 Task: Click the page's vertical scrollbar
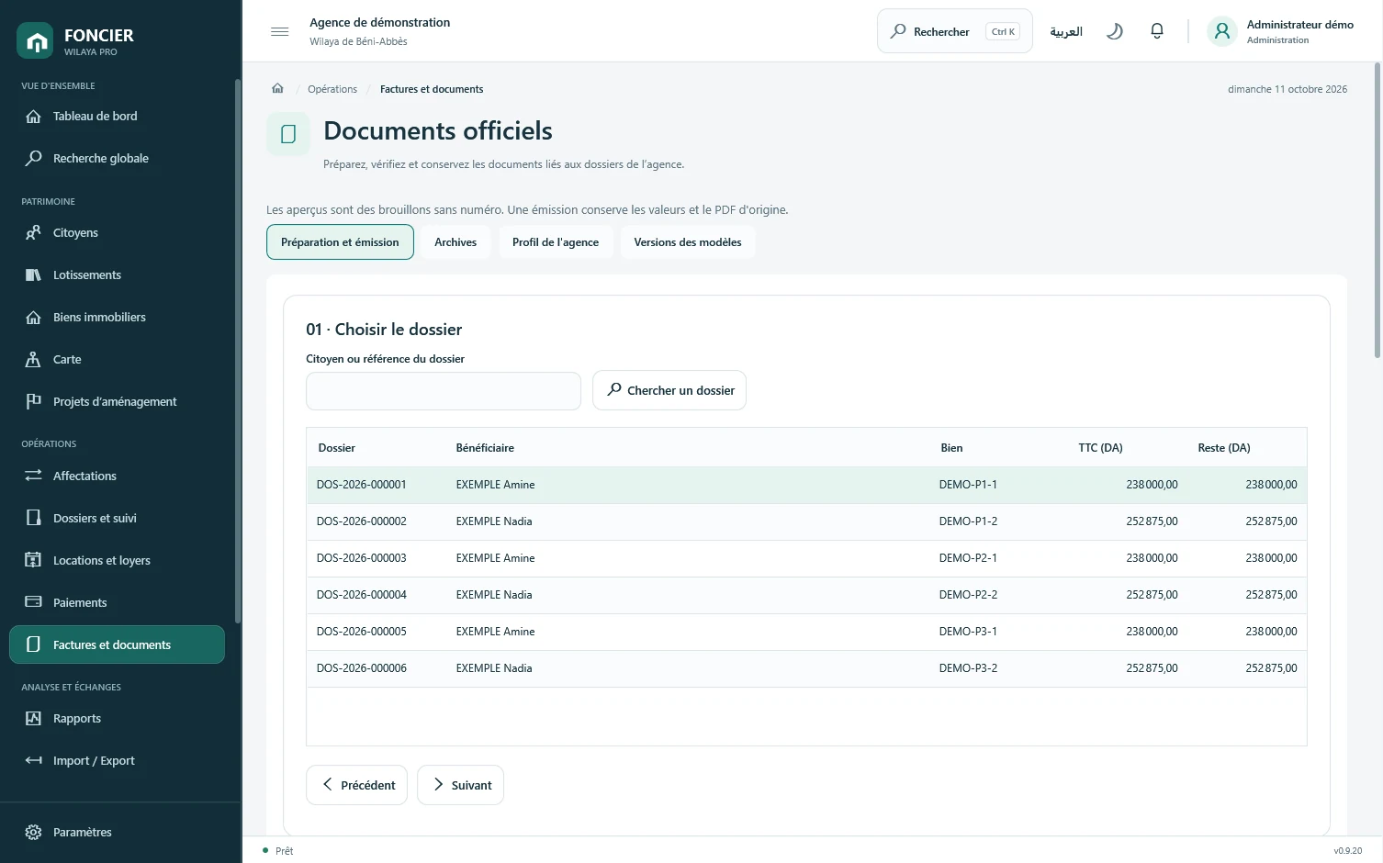[x=1377, y=211]
